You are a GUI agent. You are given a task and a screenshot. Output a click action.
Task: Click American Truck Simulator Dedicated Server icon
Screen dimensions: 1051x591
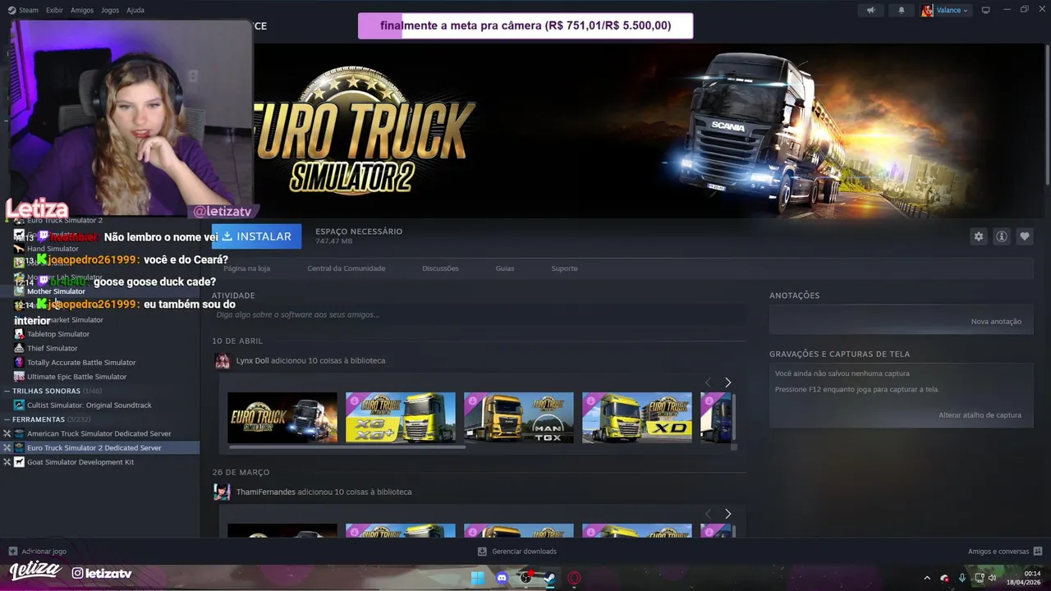(19, 433)
